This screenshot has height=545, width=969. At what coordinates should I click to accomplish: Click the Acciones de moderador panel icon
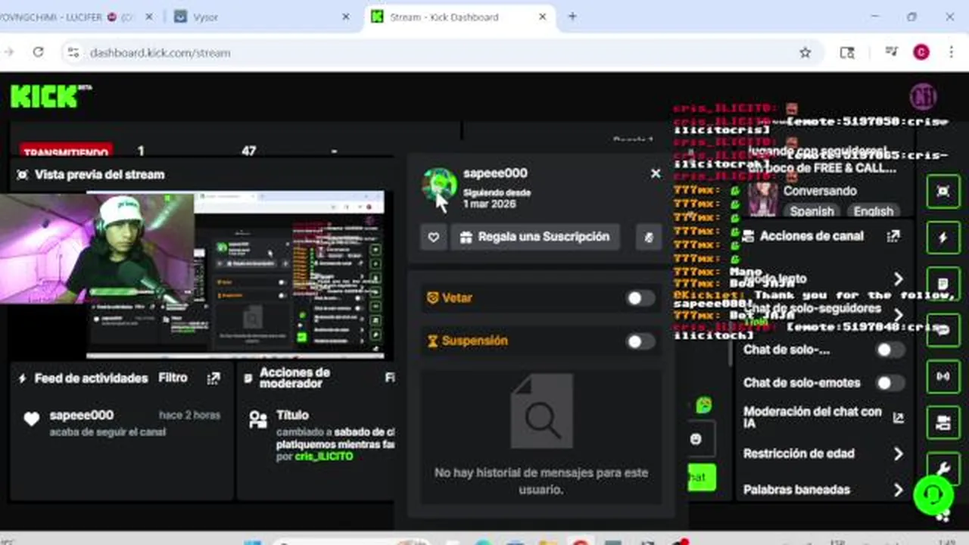(x=248, y=378)
